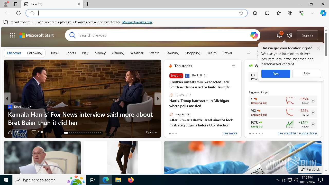The image size is (329, 185).
Task: Go to next carousel story arrow
Action: [158, 99]
